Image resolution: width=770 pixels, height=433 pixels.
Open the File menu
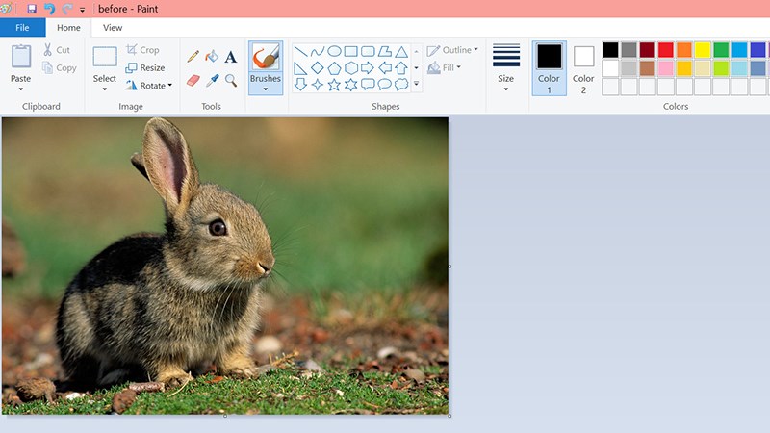point(22,28)
